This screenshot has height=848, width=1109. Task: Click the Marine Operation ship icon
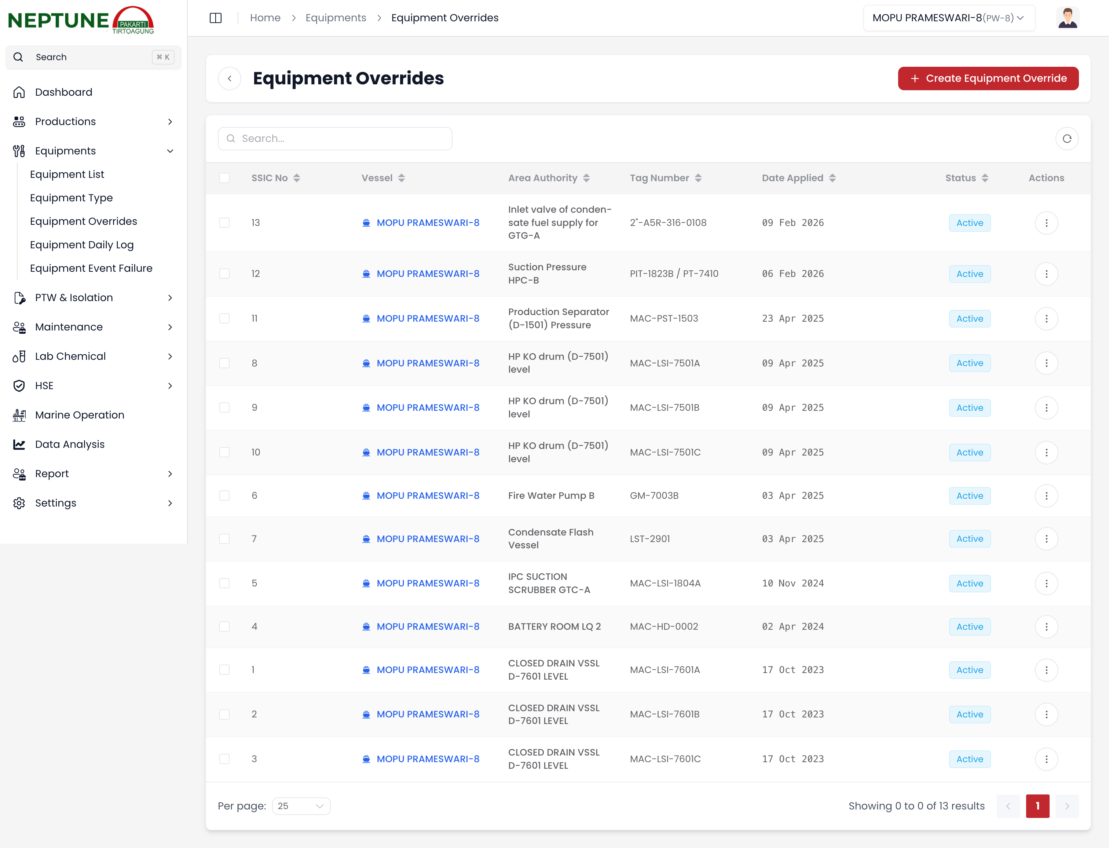click(x=19, y=415)
